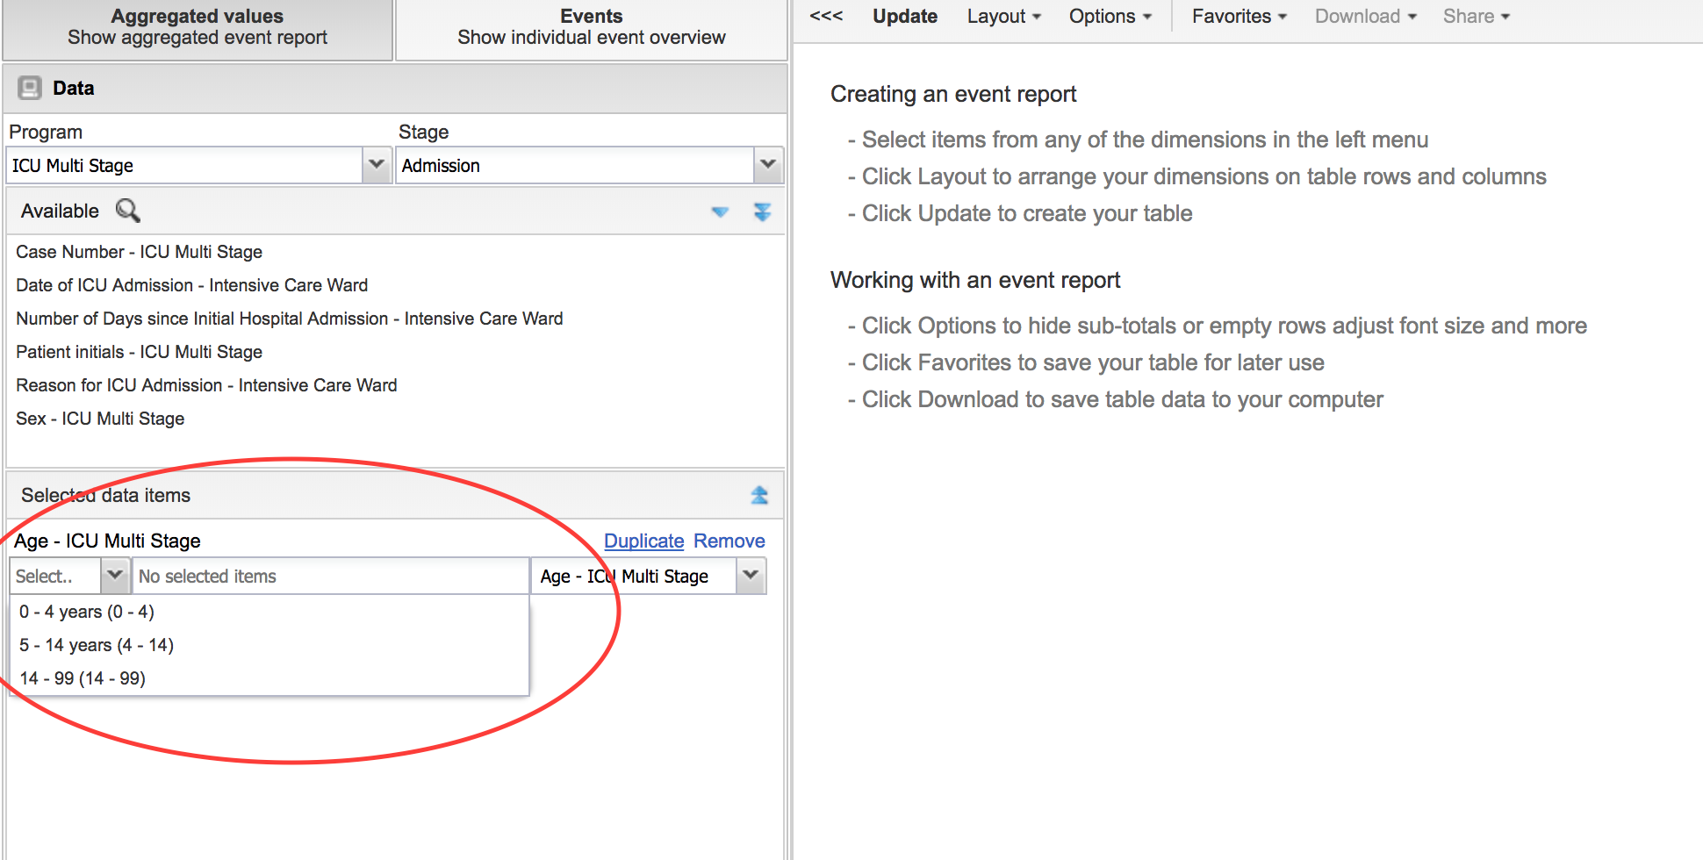Open the Layout menu
Image resolution: width=1703 pixels, height=860 pixels.
coord(1003,17)
